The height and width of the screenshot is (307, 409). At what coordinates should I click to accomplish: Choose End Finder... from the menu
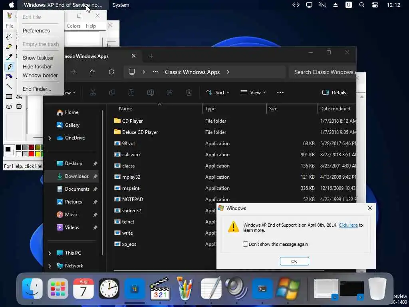pyautogui.click(x=37, y=89)
